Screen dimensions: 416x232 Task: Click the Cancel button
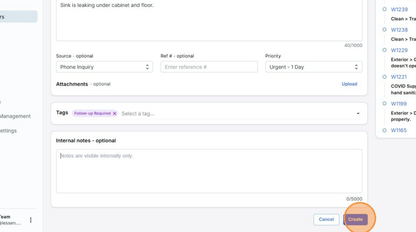pyautogui.click(x=326, y=220)
